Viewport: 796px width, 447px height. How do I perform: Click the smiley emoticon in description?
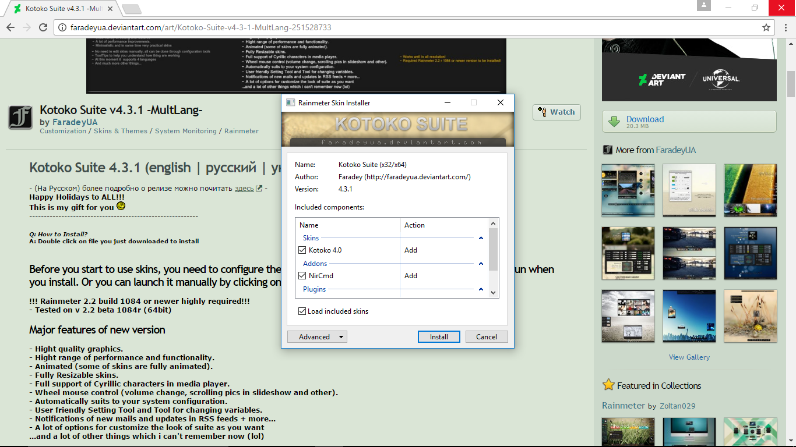121,206
